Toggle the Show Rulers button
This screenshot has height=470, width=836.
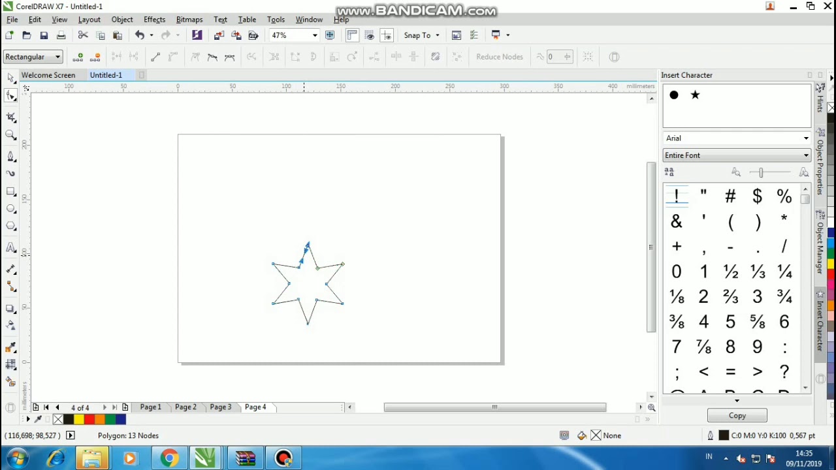353,35
